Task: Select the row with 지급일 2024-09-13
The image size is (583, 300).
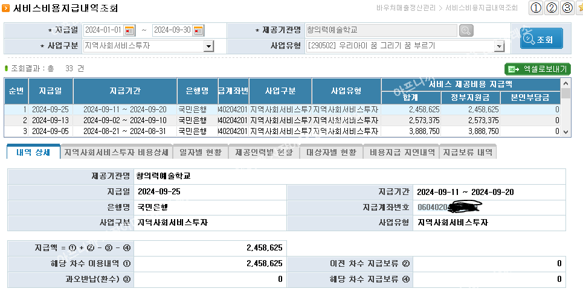Action: [x=50, y=120]
